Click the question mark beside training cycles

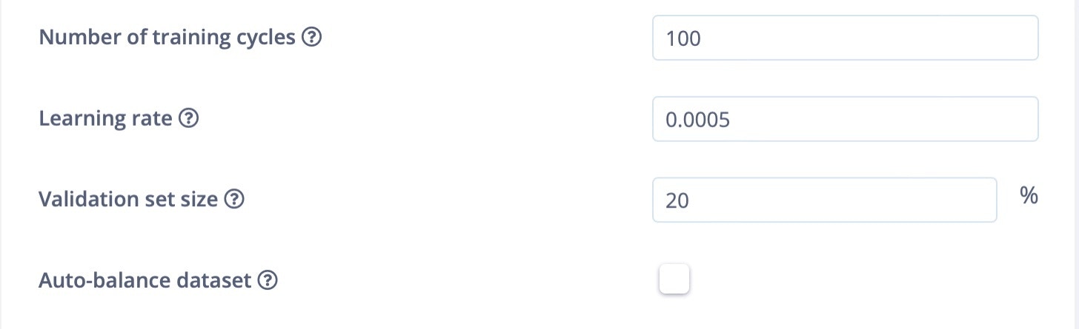tap(311, 38)
